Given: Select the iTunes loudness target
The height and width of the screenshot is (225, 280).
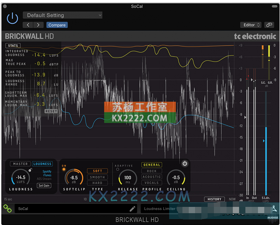Looking at the screenshot, I should pyautogui.click(x=47, y=175).
